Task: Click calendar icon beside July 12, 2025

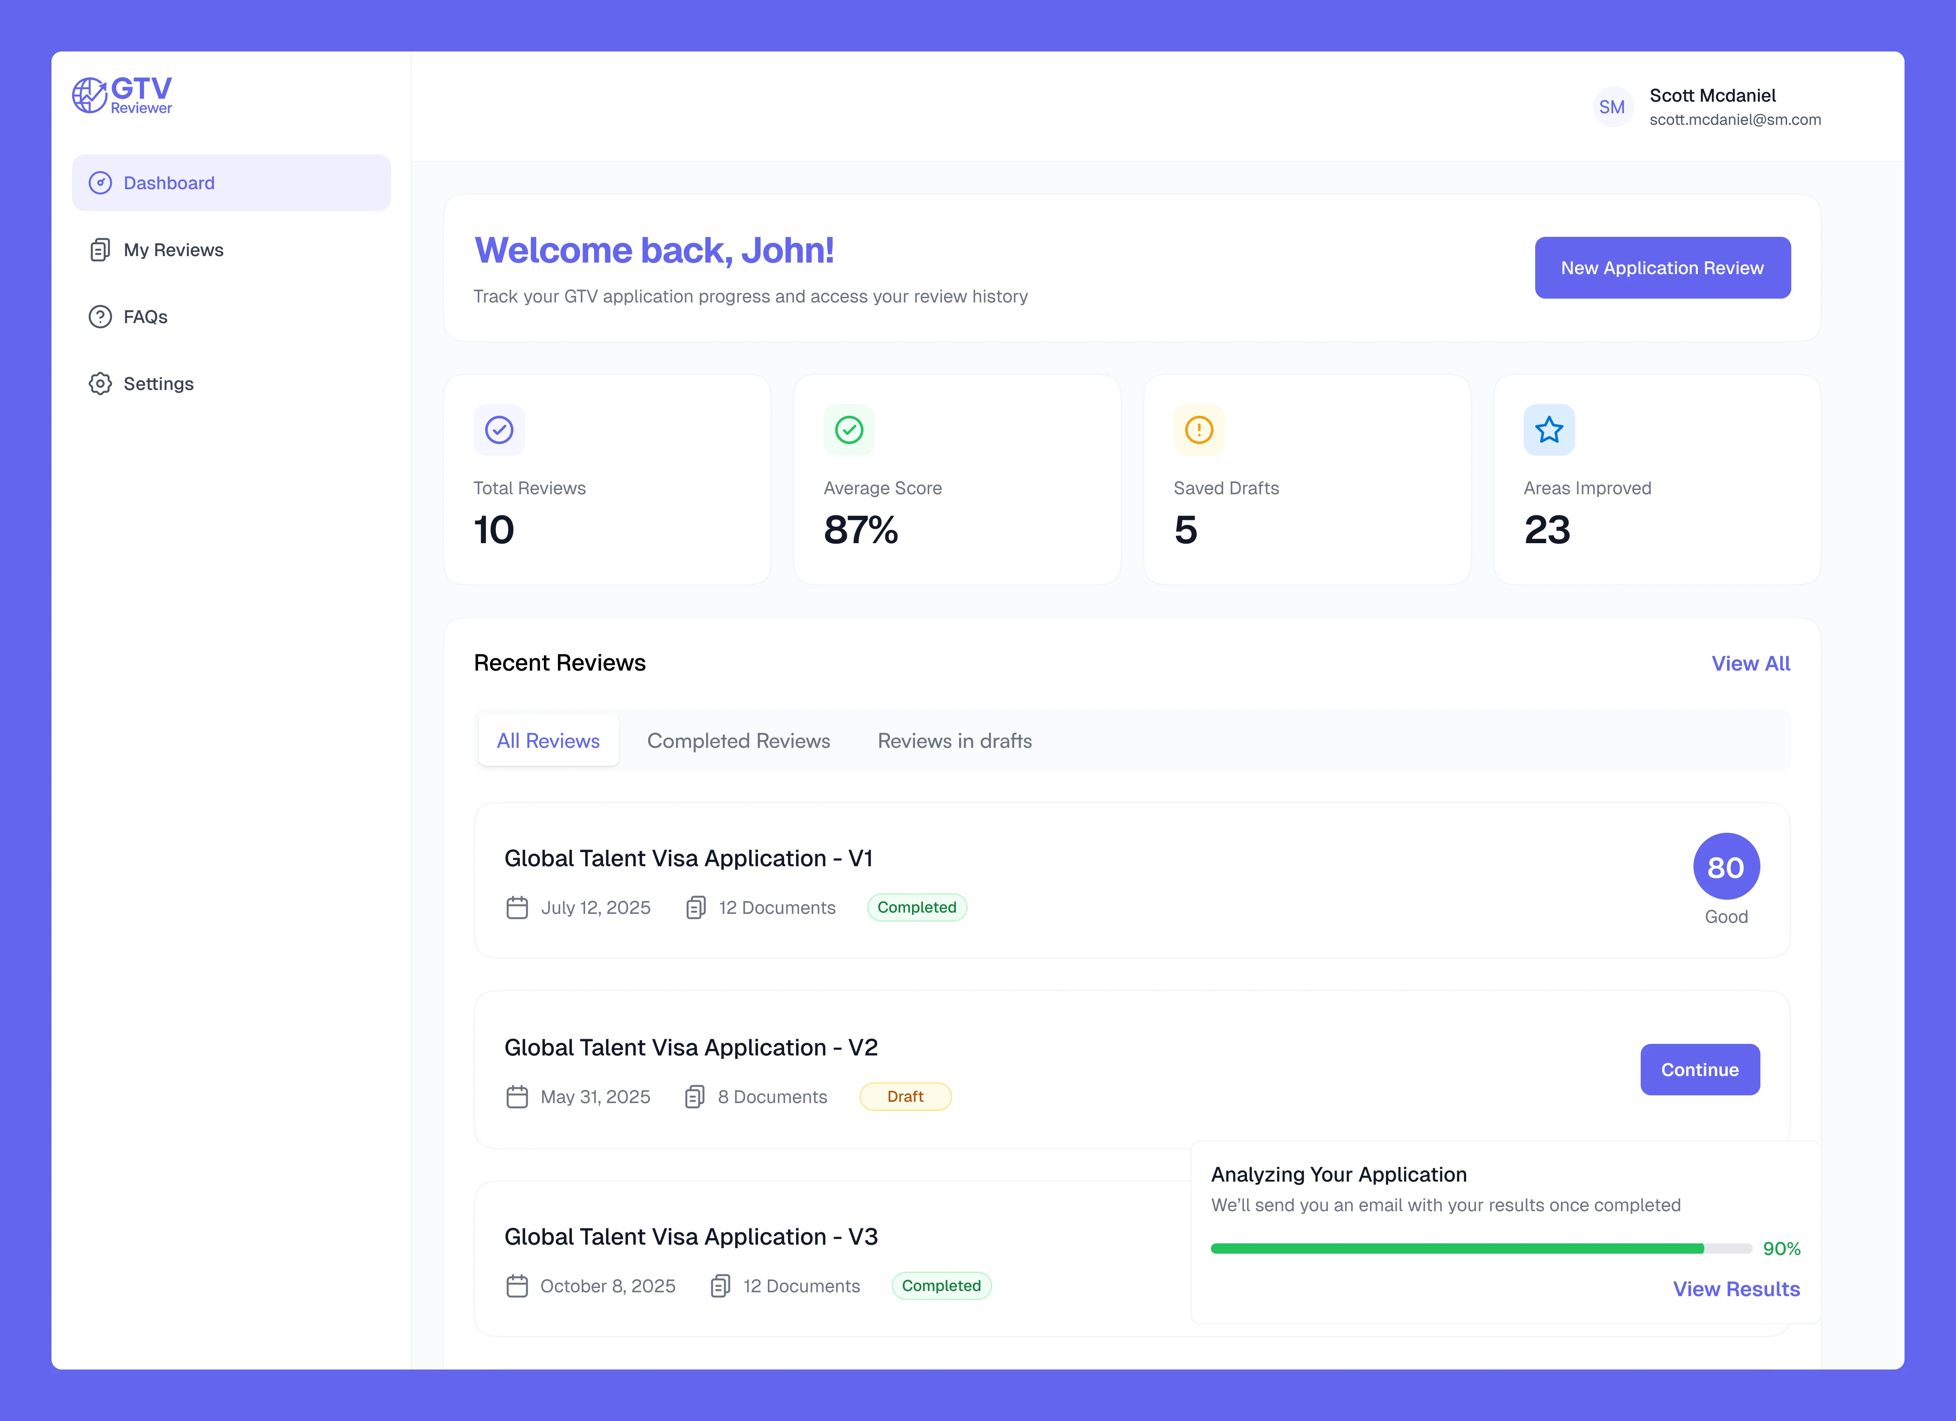Action: pyautogui.click(x=516, y=907)
